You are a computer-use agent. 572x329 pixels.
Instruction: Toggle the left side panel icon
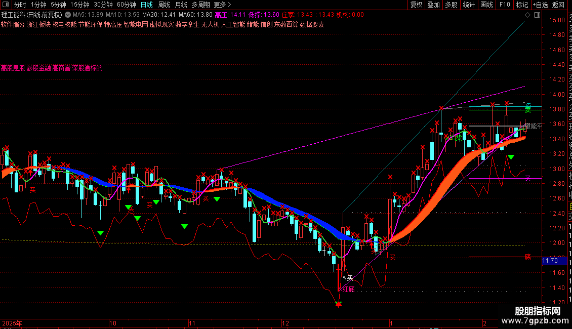6,5
